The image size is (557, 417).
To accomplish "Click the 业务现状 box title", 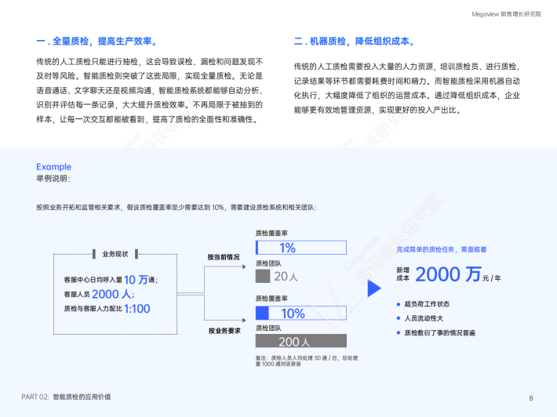I will (x=115, y=253).
